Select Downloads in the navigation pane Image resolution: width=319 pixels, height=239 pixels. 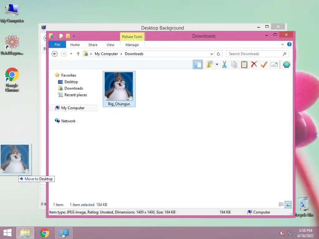[74, 88]
